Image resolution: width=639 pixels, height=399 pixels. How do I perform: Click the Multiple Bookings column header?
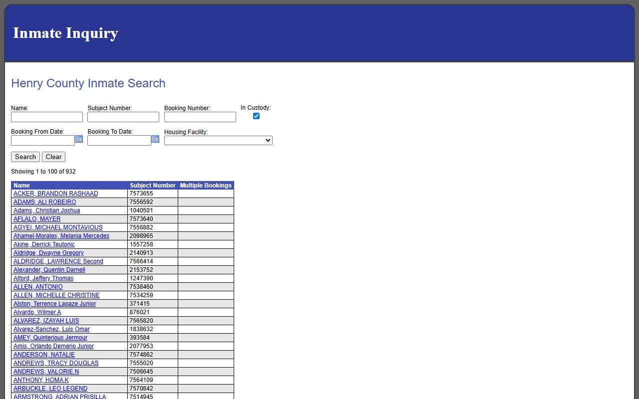click(x=206, y=186)
